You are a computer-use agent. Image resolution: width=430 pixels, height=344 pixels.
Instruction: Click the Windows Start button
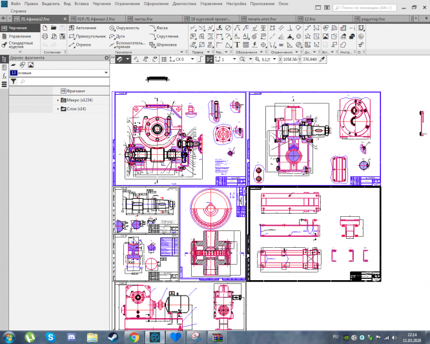coord(8,338)
